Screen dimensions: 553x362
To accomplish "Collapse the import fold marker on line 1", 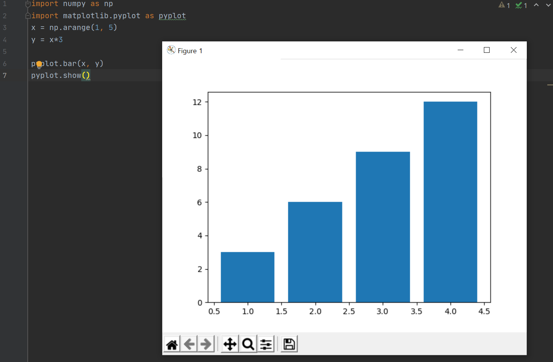I will (28, 4).
